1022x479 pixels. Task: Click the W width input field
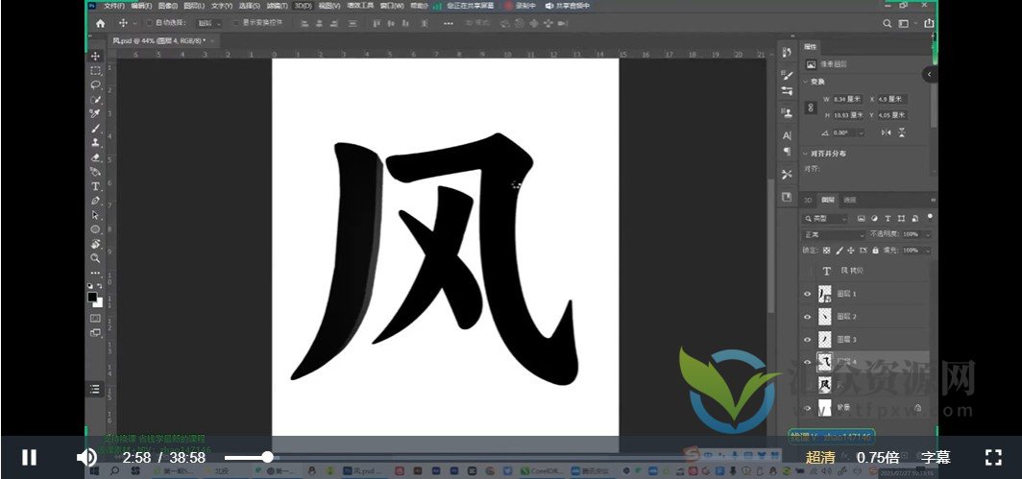tap(847, 99)
